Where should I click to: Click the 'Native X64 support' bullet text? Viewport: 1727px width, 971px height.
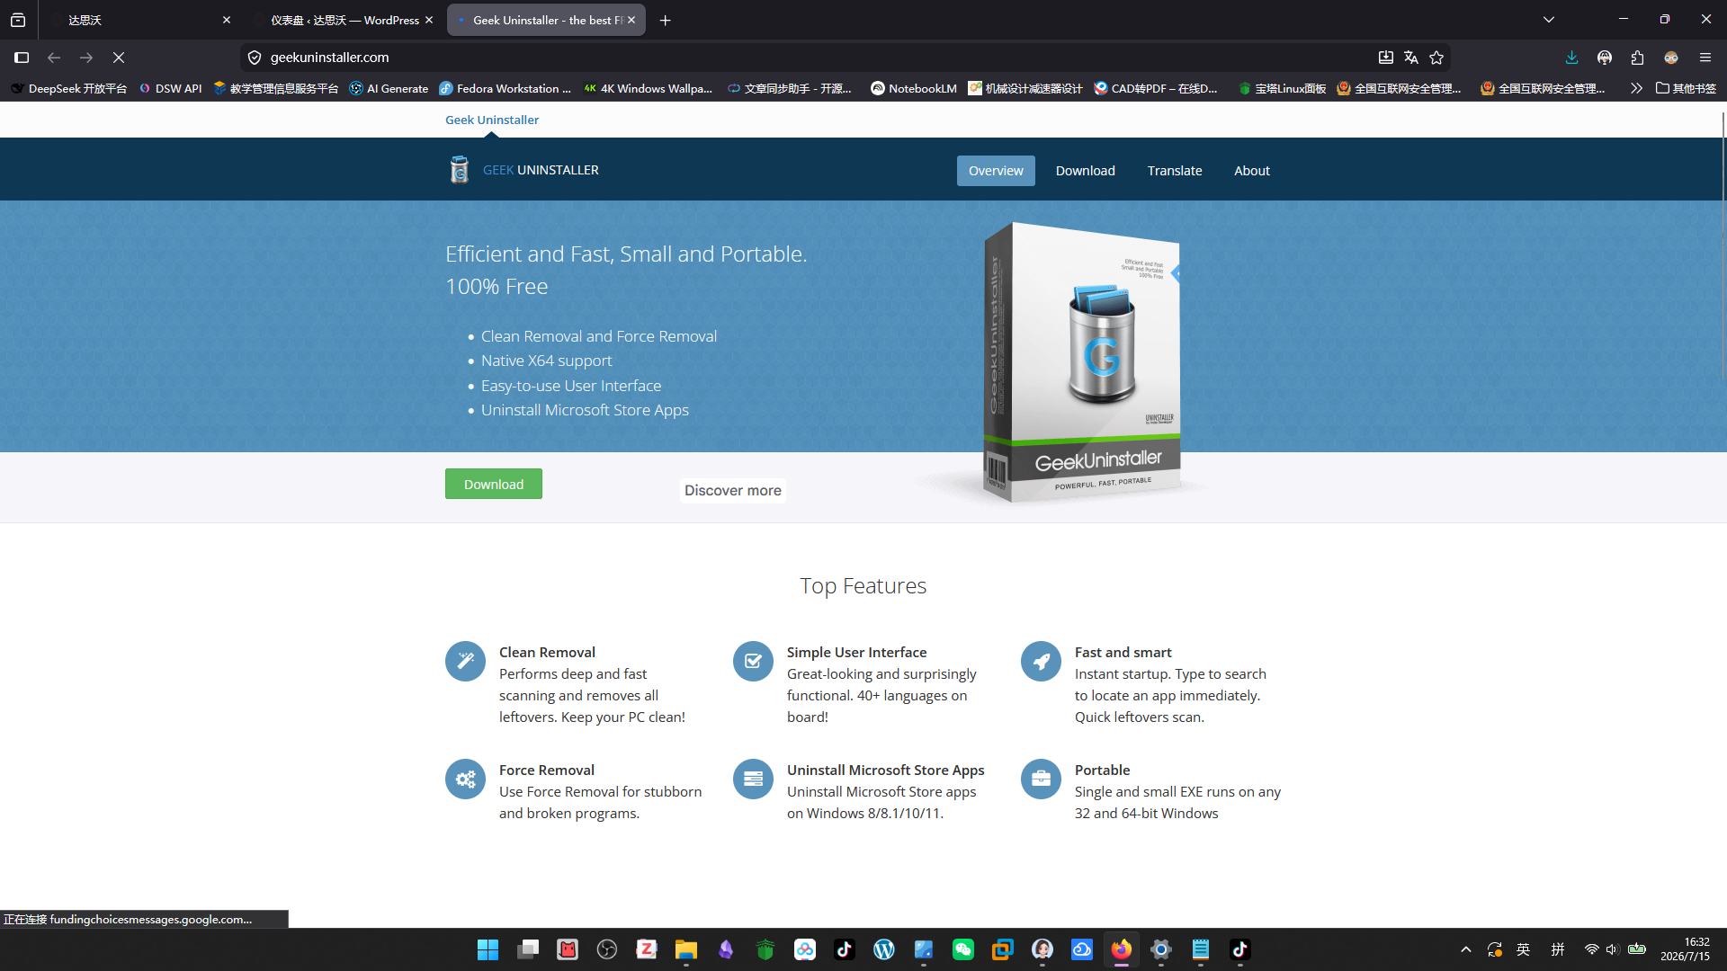[x=546, y=361]
